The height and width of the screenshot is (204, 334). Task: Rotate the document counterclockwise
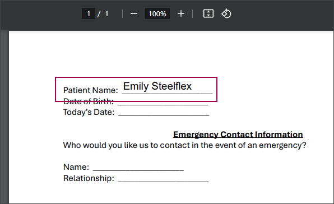(226, 13)
